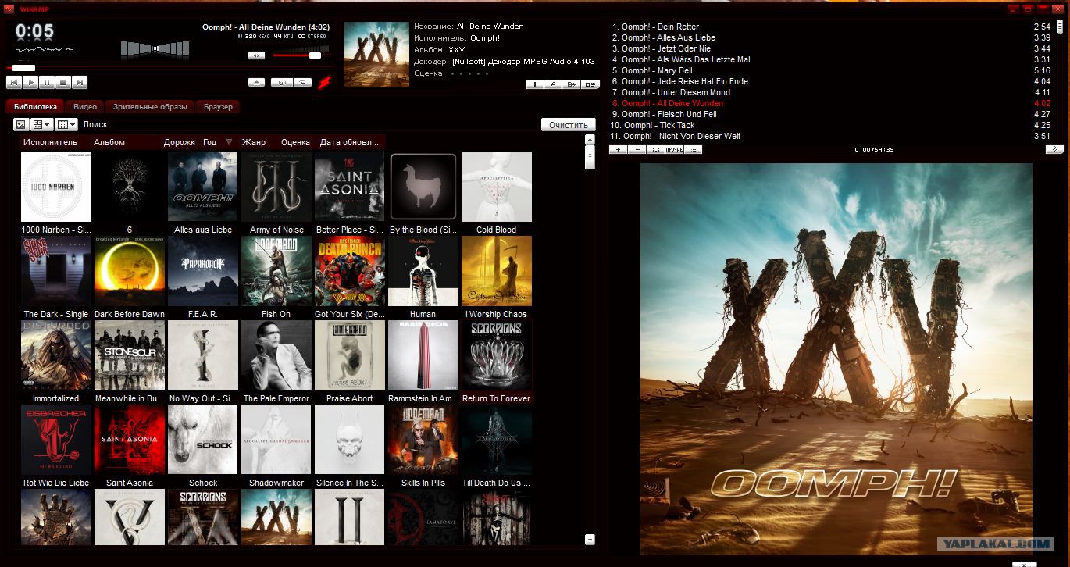Image resolution: width=1070 pixels, height=567 pixels.
Task: Select the I Worship Chaos album
Action: tap(497, 277)
